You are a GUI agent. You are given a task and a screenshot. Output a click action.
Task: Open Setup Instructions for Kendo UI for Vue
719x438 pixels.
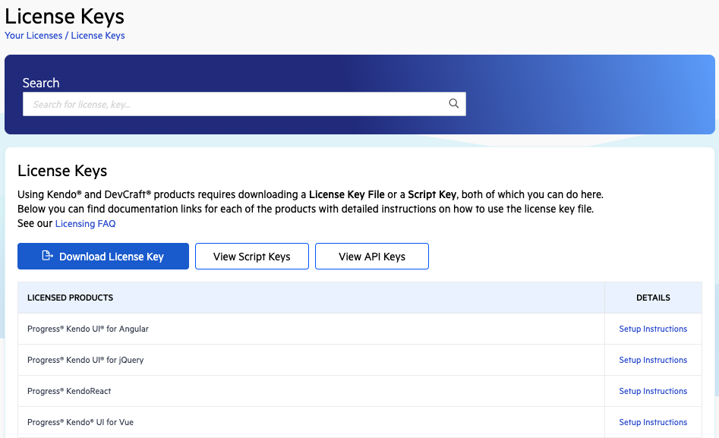(x=653, y=421)
